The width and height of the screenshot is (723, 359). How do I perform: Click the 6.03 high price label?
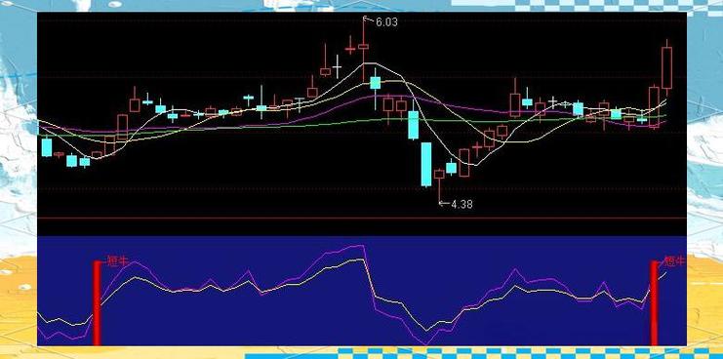[x=386, y=22]
